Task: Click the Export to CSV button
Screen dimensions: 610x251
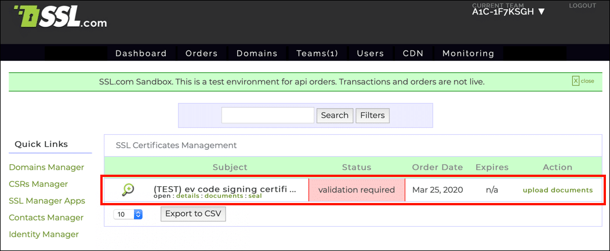Action: [x=193, y=213]
